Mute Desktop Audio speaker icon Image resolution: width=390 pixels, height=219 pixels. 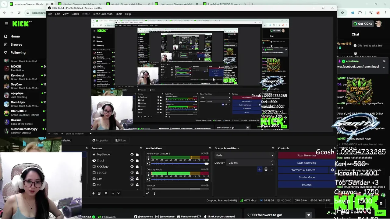pyautogui.click(x=148, y=179)
